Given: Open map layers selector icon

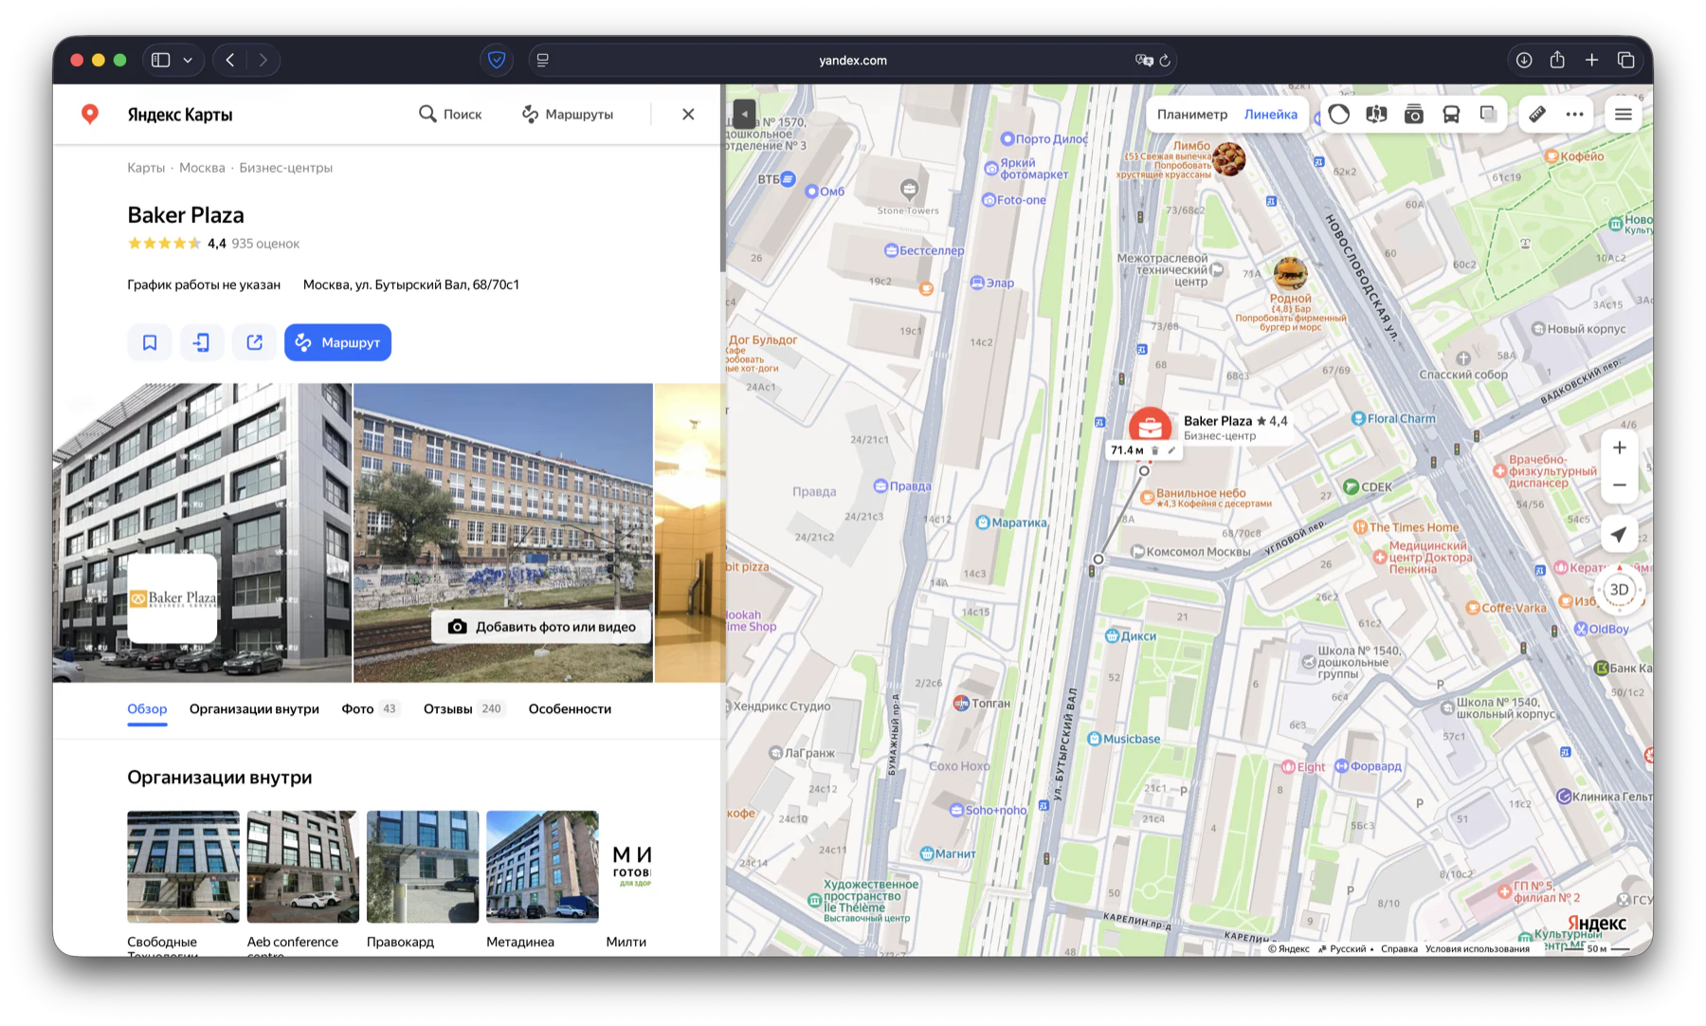Looking at the screenshot, I should click(x=1488, y=114).
